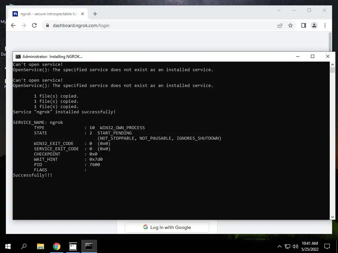338x253 pixels.
Task: Open command prompt window system icon
Action: pos(18,56)
